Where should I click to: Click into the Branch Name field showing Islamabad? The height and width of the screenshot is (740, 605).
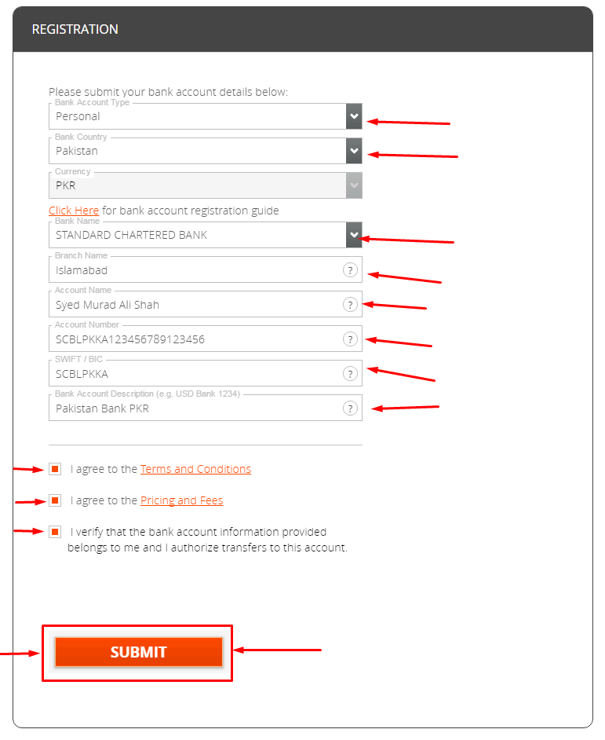pyautogui.click(x=206, y=270)
